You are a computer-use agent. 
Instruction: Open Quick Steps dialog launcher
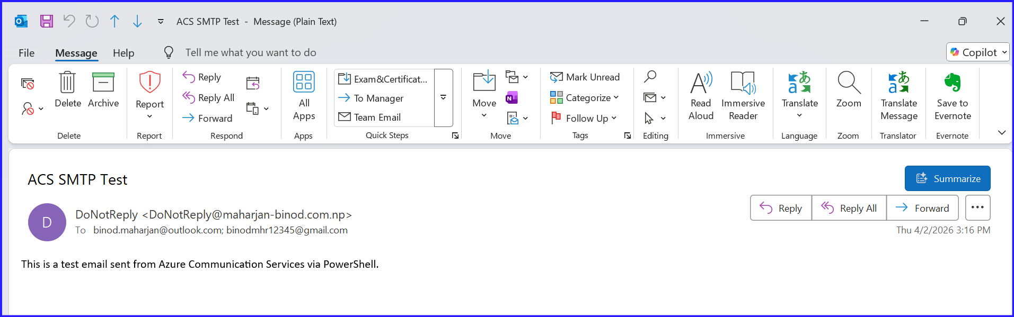455,136
